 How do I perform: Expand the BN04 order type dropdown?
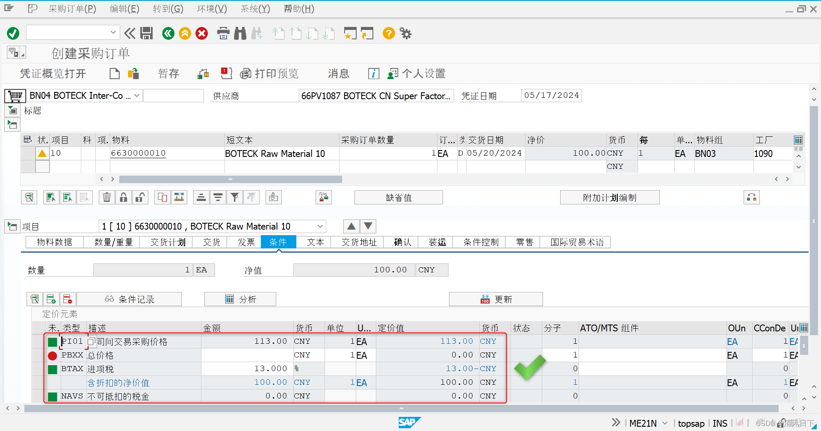tap(136, 95)
